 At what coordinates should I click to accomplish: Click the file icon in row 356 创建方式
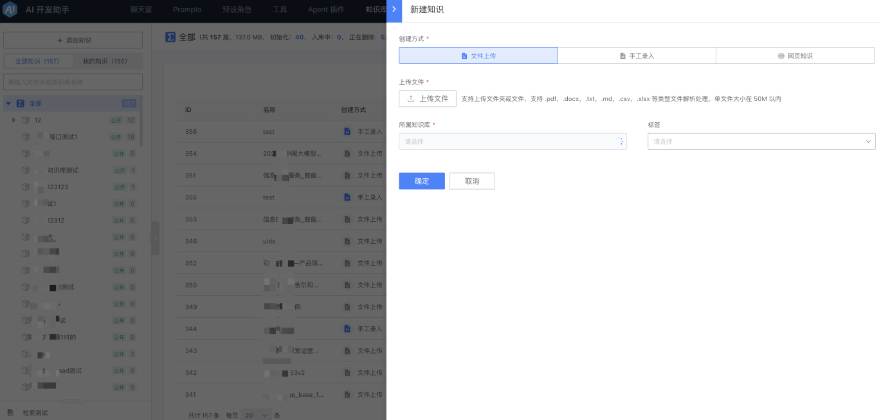point(347,131)
